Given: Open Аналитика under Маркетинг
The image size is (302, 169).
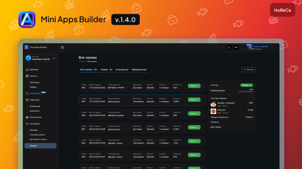Looking at the screenshot, I should click(35, 111).
